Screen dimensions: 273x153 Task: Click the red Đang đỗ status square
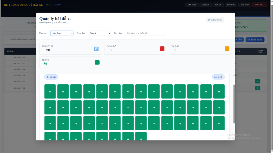tap(162, 48)
